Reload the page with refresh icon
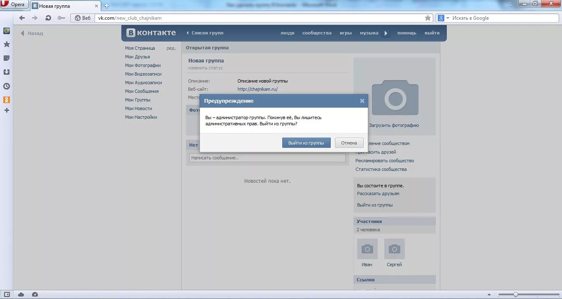562x299 pixels. point(48,18)
